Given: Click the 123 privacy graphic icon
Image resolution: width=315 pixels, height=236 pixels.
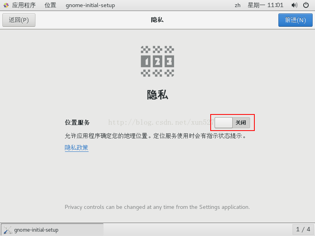Looking at the screenshot, I should 157,61.
